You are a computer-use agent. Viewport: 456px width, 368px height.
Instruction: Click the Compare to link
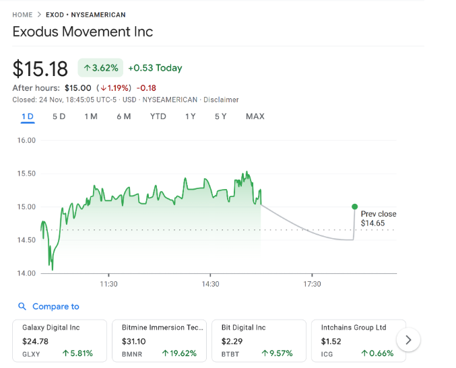55,307
